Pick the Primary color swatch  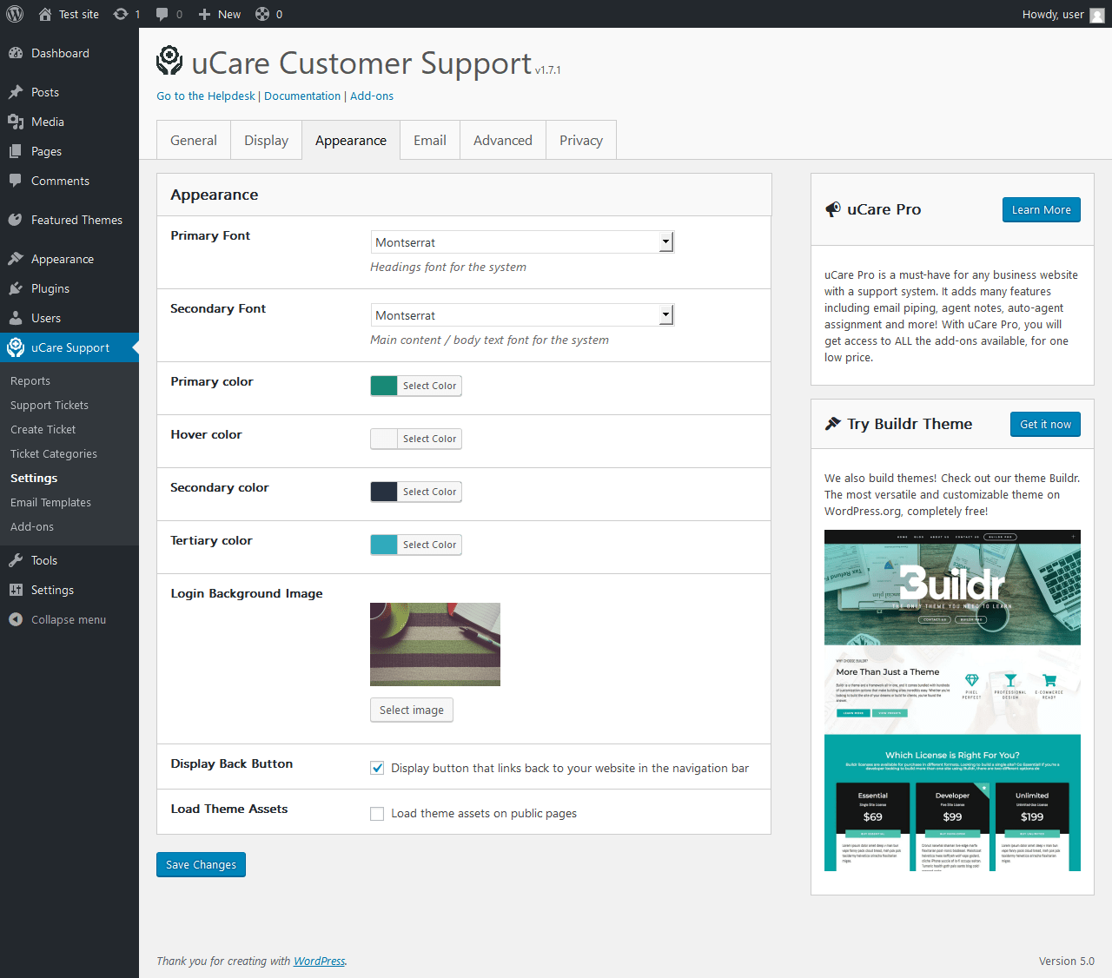(x=384, y=386)
